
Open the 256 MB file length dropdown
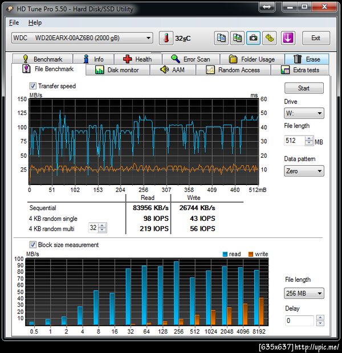pyautogui.click(x=304, y=293)
